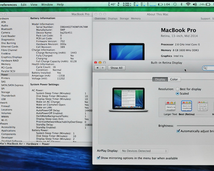This screenshot has width=214, height=171.
Task: Click the Show All button
Action: tap(116, 68)
